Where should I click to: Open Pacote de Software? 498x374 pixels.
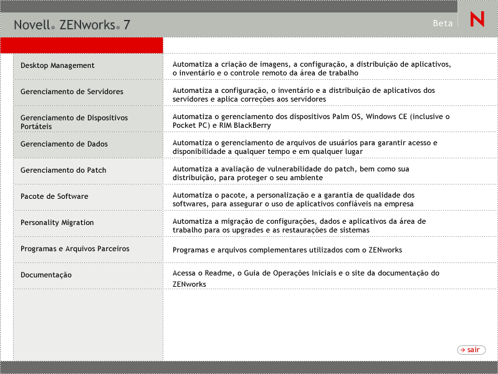(x=89, y=198)
